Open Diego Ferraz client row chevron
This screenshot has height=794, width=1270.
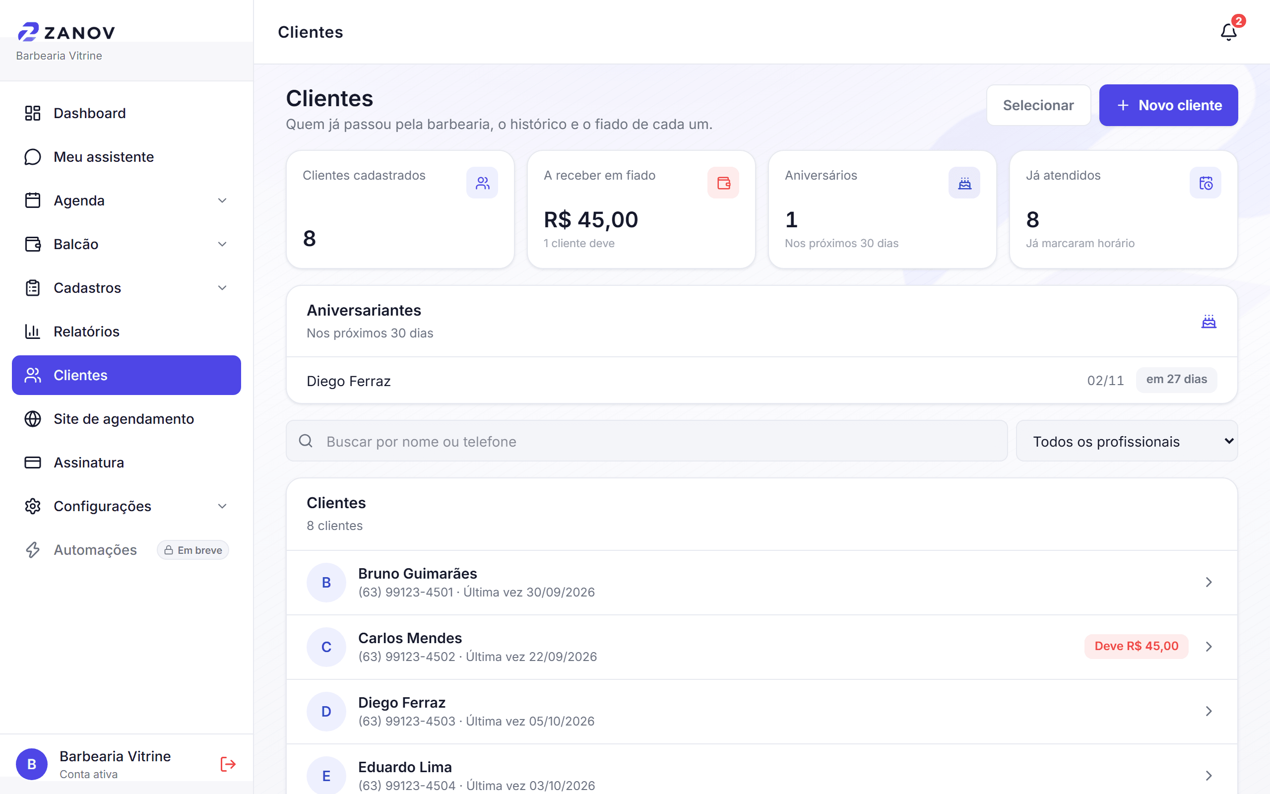1208,712
